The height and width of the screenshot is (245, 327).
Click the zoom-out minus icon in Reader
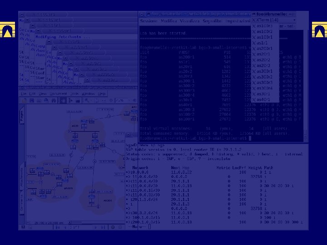tap(111, 100)
